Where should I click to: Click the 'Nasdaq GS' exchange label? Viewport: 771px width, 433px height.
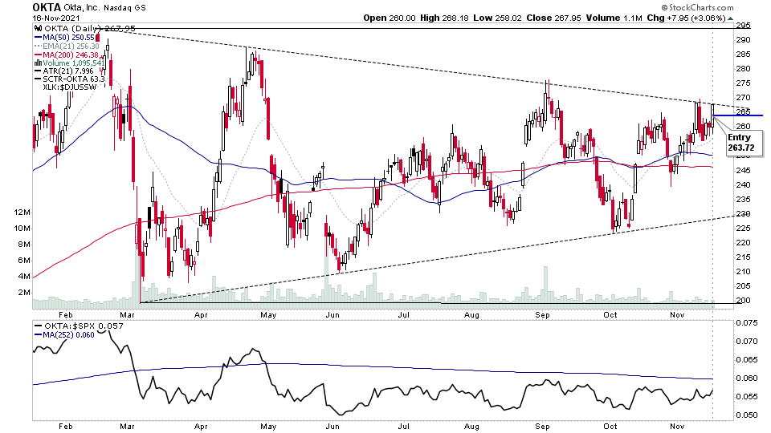pyautogui.click(x=126, y=7)
